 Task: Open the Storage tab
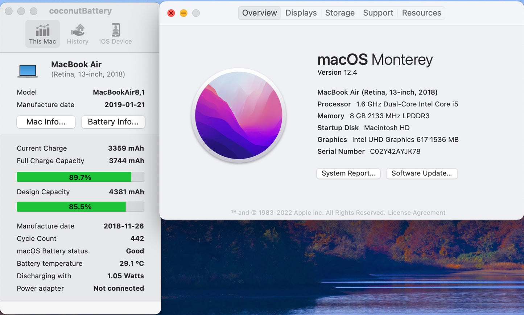pyautogui.click(x=339, y=13)
